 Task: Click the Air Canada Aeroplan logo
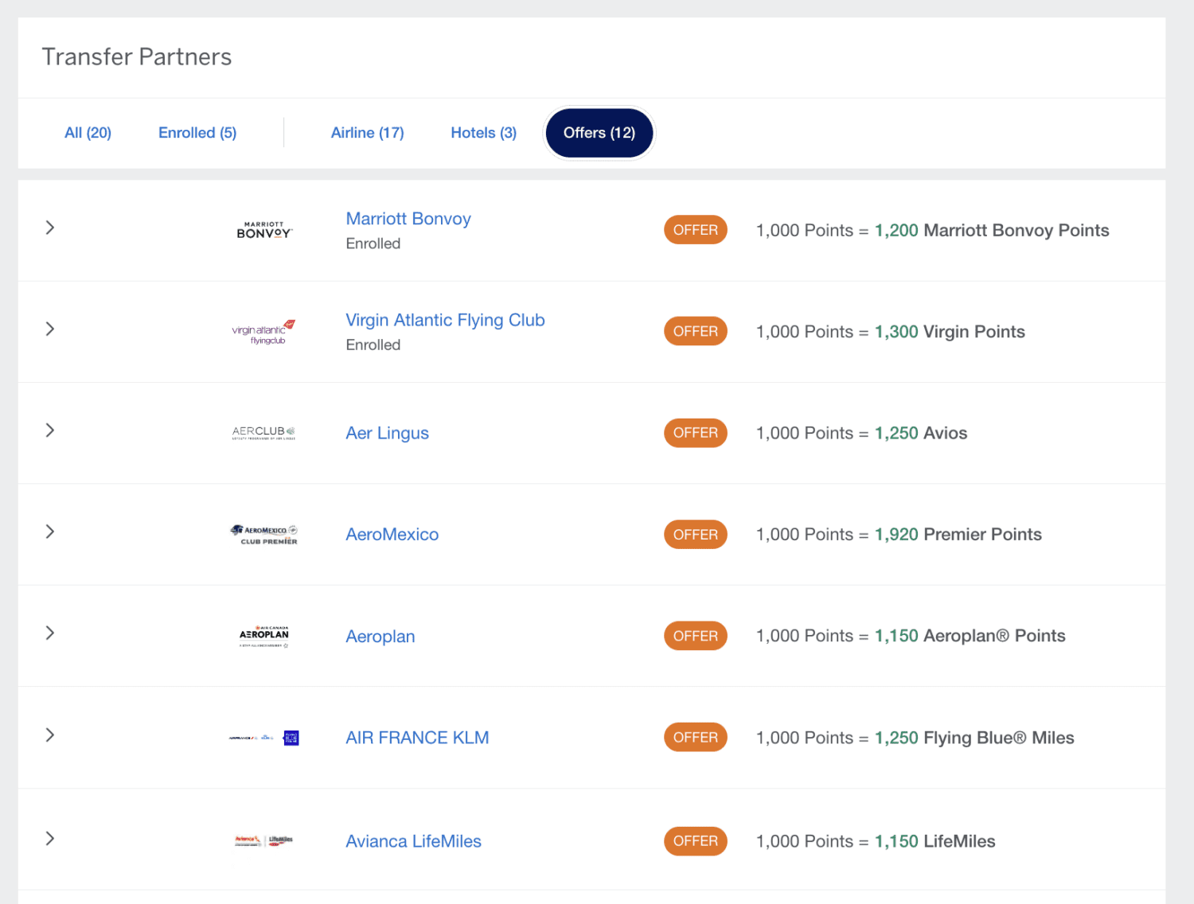click(264, 636)
